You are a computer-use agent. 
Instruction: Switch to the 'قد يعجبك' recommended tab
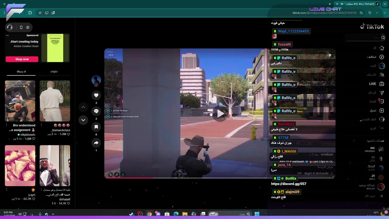(21, 71)
